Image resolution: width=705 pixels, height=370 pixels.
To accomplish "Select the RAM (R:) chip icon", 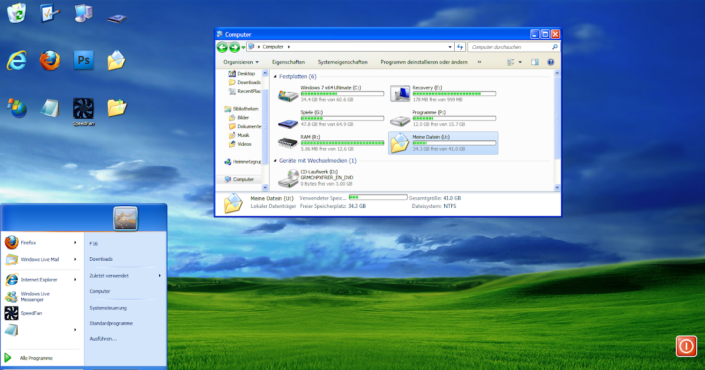I will (x=288, y=143).
